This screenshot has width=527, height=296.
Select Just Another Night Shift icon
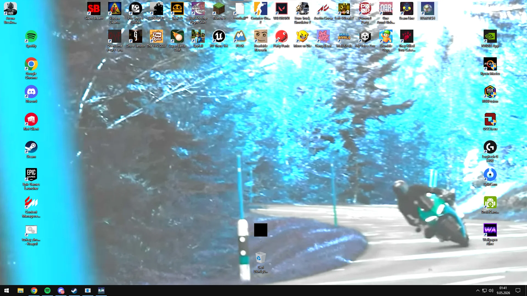point(198,13)
